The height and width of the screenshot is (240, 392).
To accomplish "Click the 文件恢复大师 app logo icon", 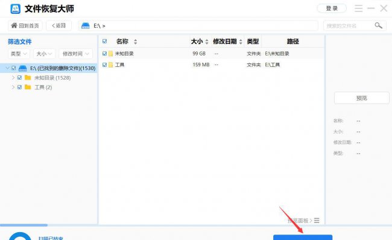I will click(x=16, y=9).
